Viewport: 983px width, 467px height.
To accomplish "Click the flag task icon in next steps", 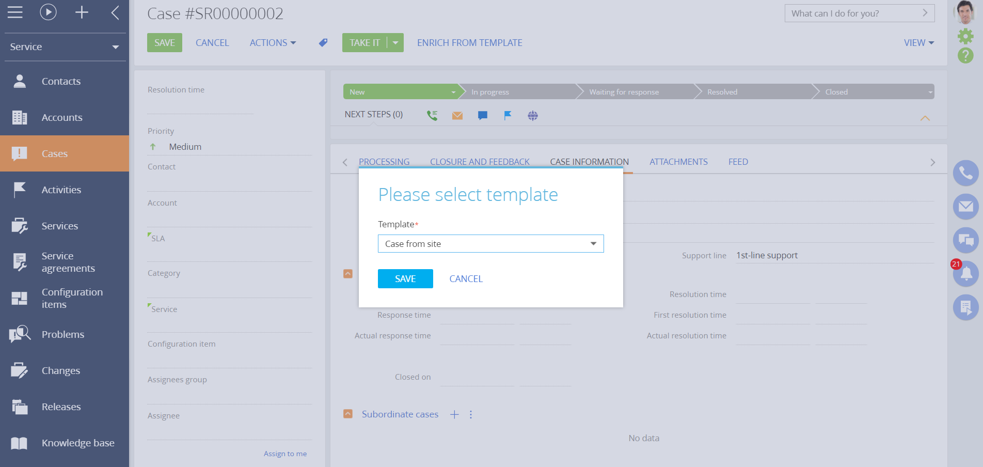I will (x=508, y=116).
